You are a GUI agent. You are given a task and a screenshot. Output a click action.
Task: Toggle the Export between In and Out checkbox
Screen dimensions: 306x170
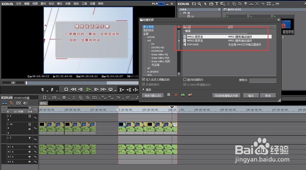144,79
